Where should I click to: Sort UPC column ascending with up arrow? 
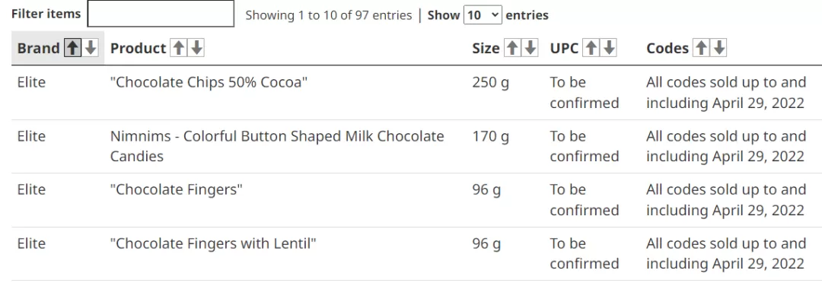(591, 48)
